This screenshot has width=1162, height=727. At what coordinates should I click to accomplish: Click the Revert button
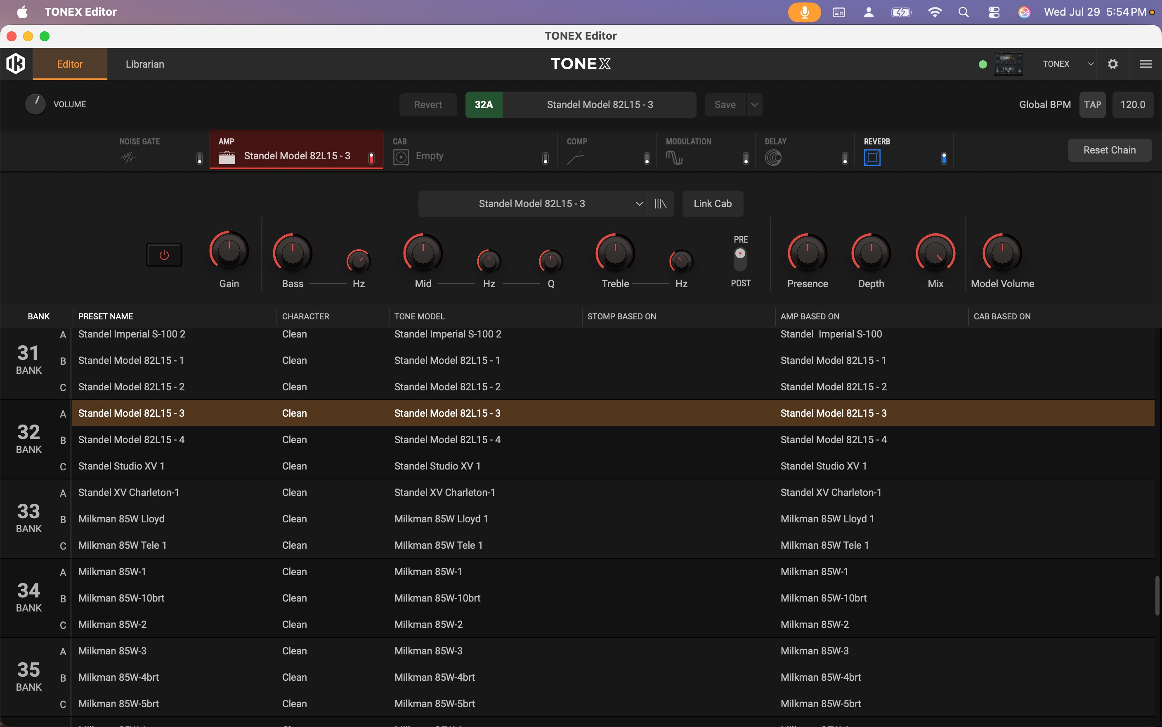pyautogui.click(x=428, y=105)
